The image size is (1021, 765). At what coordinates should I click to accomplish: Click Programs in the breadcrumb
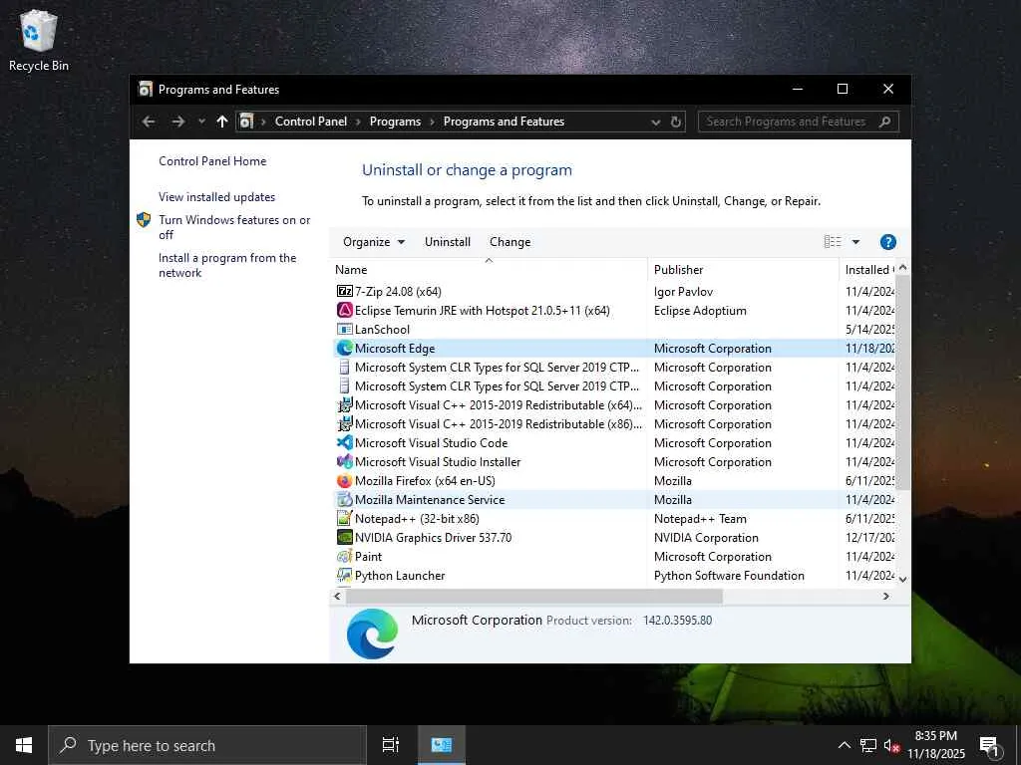point(395,122)
